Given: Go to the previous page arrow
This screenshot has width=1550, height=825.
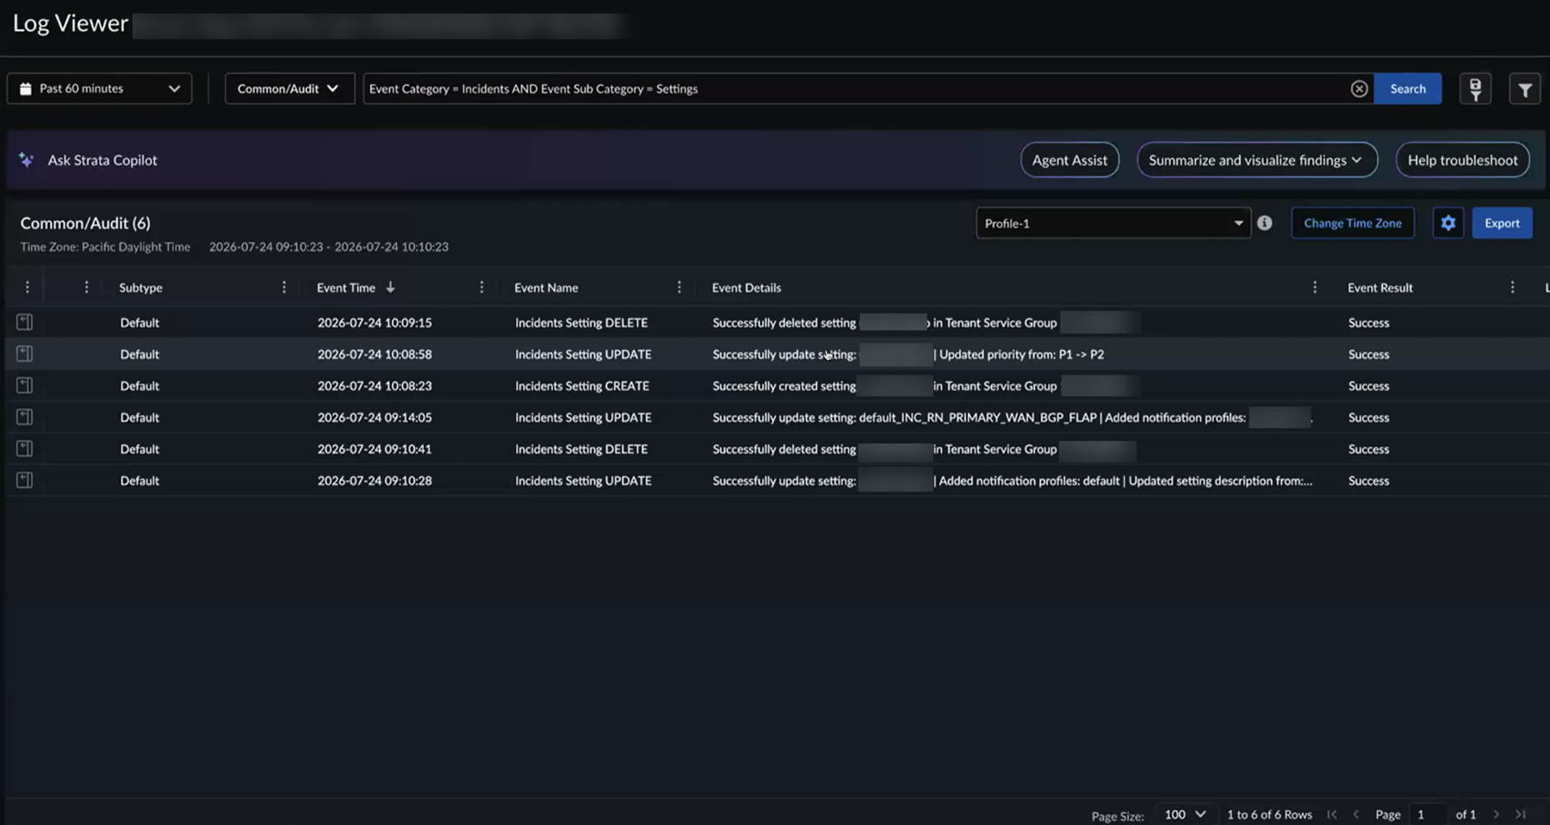Looking at the screenshot, I should (x=1356, y=815).
